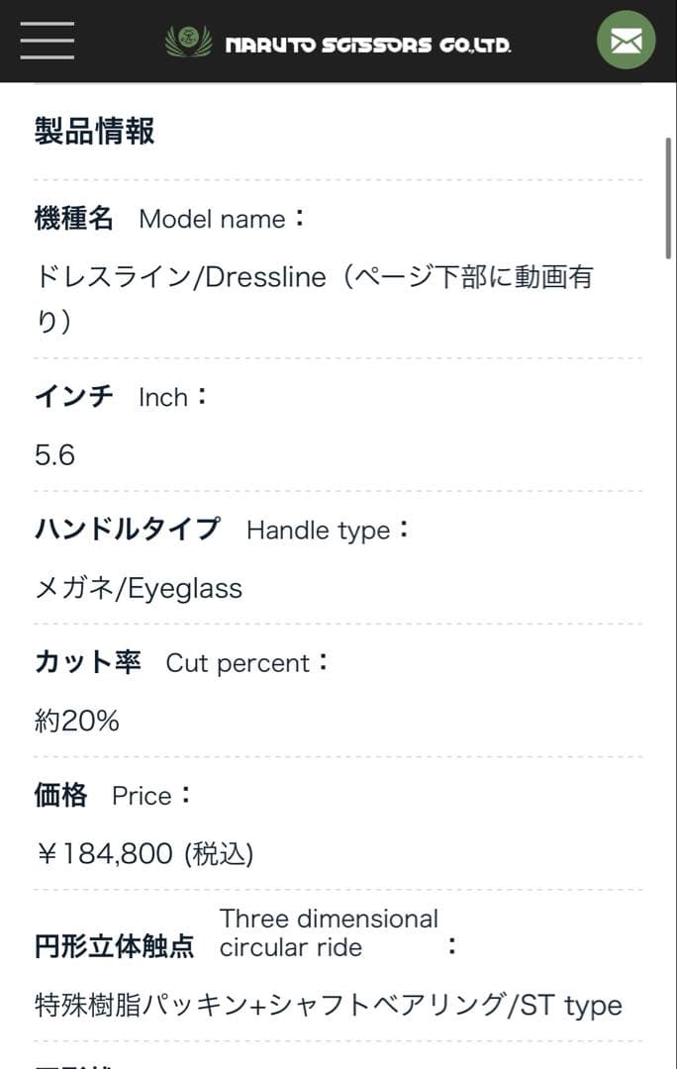Click the メガネ/Eyeglass handle value
This screenshot has height=1069, width=677.
pyautogui.click(x=139, y=589)
